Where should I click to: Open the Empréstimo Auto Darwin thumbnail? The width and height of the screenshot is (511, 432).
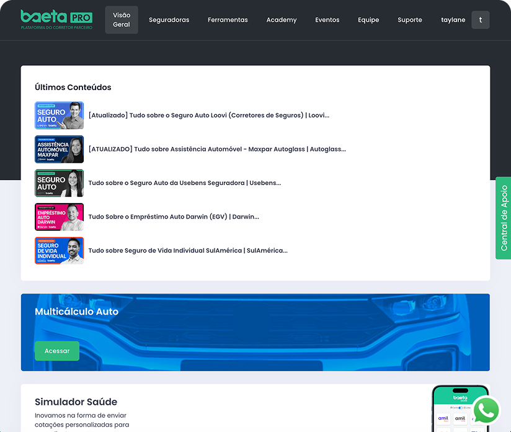(60, 217)
